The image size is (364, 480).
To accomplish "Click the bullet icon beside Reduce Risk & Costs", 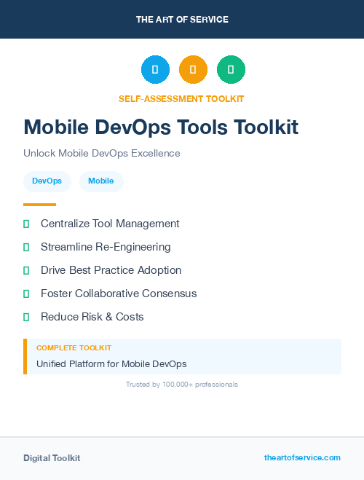I will [26, 317].
